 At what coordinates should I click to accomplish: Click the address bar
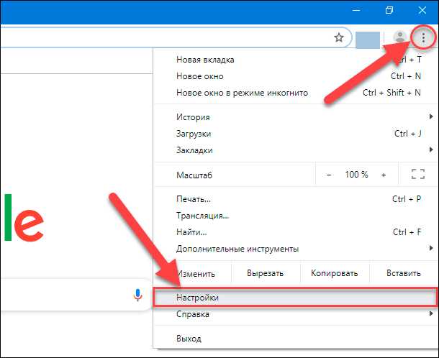[x=176, y=37]
